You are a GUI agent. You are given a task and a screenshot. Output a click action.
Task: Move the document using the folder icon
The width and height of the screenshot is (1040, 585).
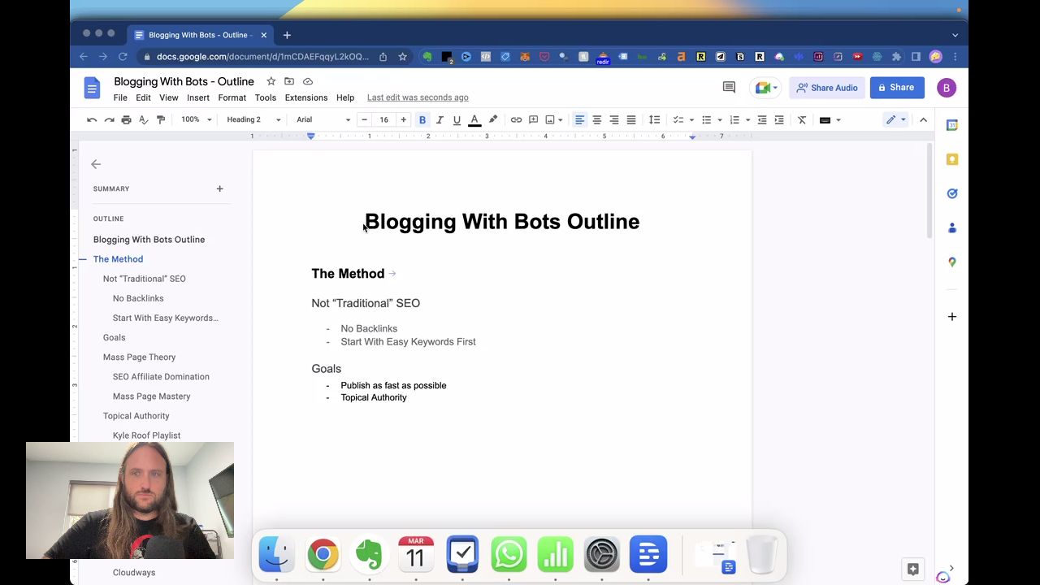(x=289, y=81)
